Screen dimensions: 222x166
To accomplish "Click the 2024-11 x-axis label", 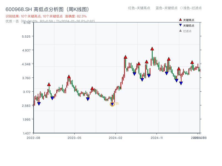I will click(x=157, y=138).
